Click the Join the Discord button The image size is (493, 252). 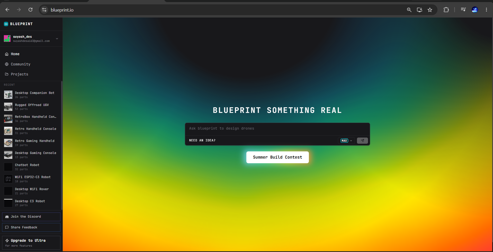(x=31, y=217)
